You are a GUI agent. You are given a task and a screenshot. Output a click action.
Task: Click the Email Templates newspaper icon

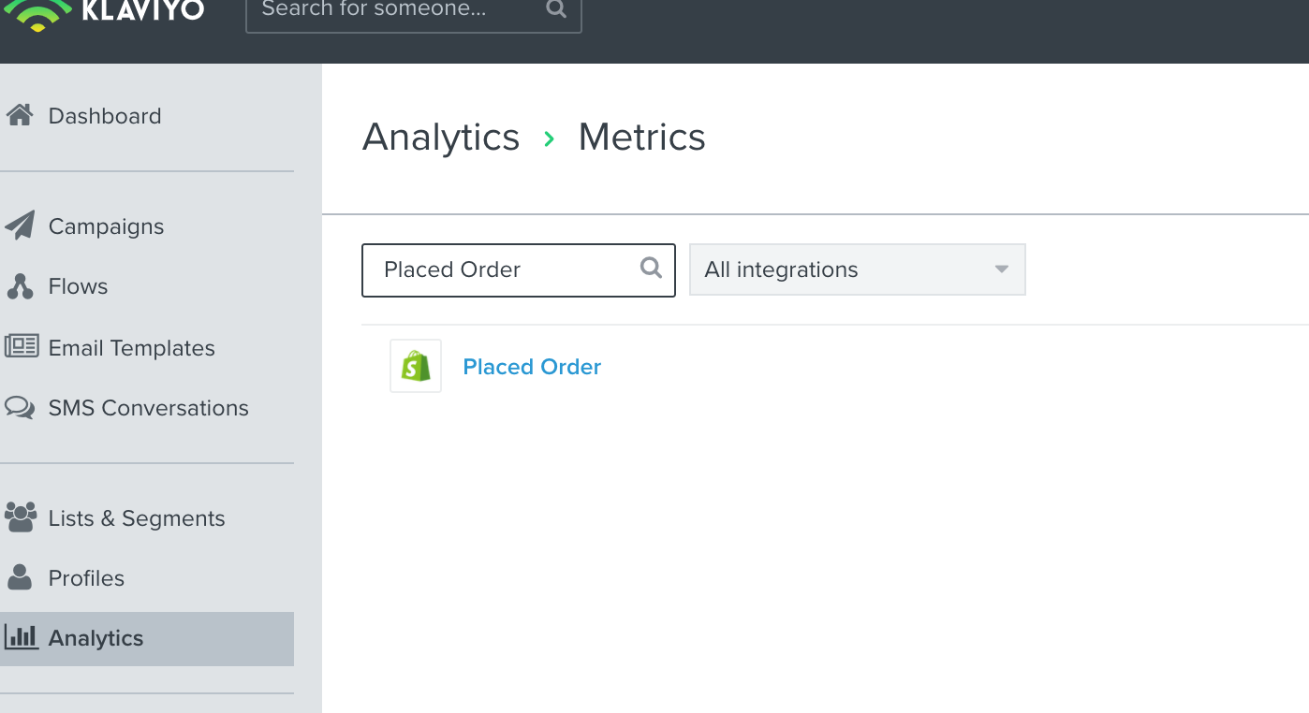[22, 346]
